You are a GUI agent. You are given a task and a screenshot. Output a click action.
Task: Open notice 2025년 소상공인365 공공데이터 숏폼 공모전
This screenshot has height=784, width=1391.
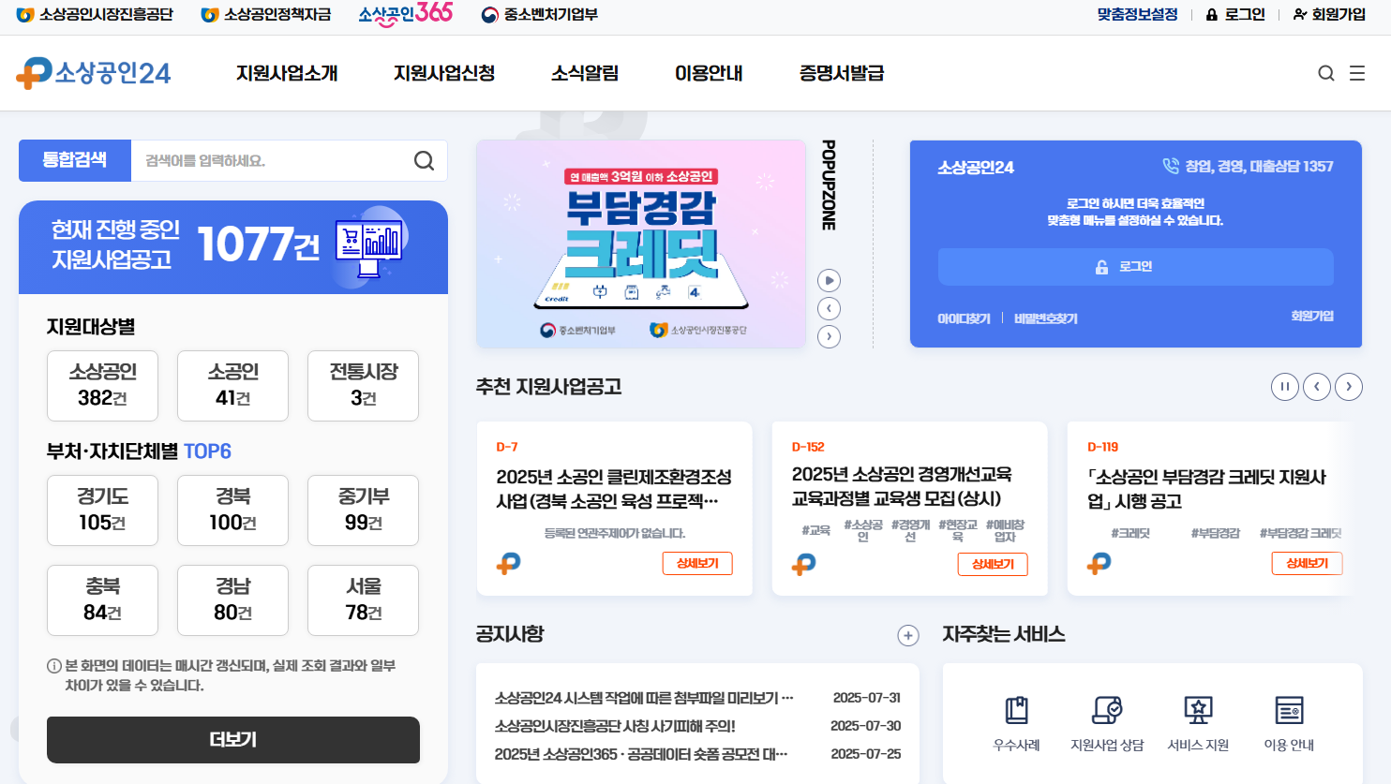(x=641, y=754)
